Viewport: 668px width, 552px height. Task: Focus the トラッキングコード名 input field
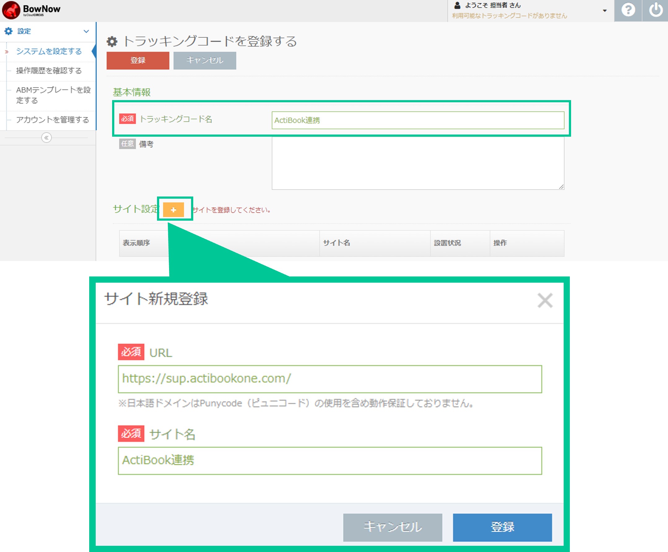[418, 120]
